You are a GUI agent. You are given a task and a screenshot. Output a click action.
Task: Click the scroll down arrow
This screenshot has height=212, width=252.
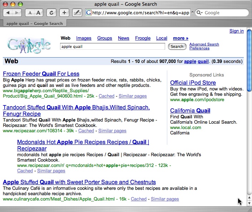249,203
